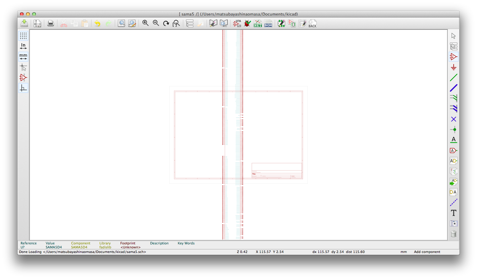Select wire to bus entry tool
The width and height of the screenshot is (477, 279).
454,98
